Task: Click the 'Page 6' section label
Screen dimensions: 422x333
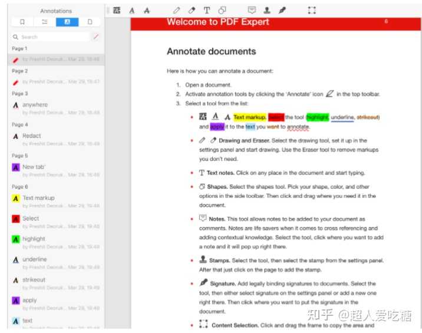Action: (19, 187)
